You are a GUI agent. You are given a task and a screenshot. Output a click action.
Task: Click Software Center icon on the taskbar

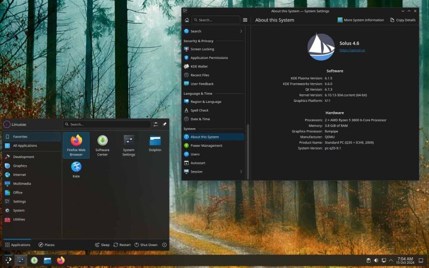34,260
